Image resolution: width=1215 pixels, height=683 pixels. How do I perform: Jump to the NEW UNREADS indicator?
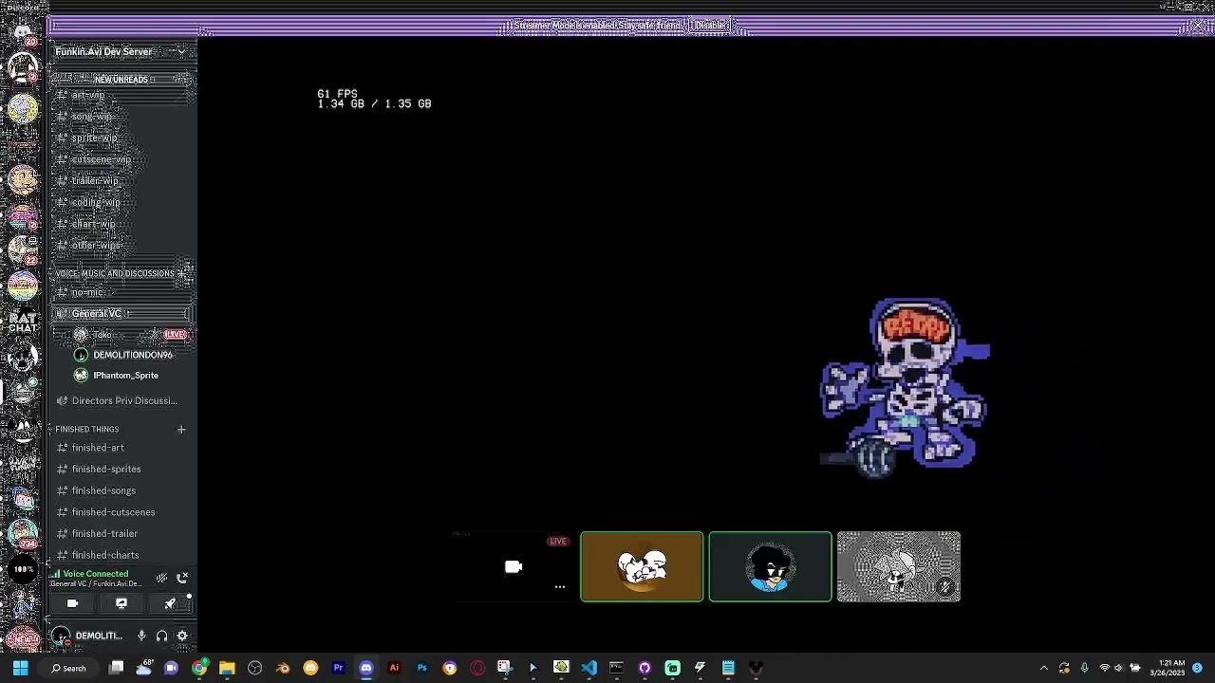121,80
